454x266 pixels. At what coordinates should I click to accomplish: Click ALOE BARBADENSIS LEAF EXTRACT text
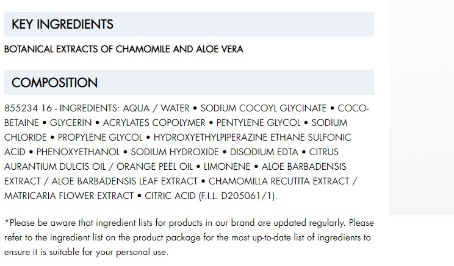click(x=124, y=181)
